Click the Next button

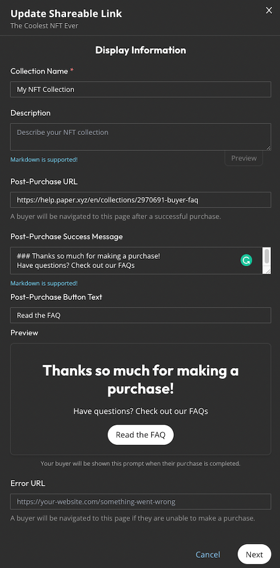[254, 555]
